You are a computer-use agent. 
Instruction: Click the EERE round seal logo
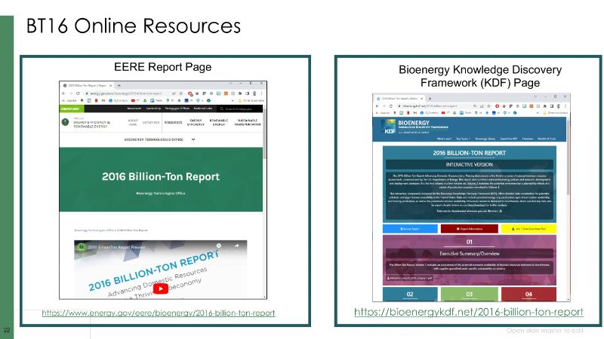click(x=66, y=122)
